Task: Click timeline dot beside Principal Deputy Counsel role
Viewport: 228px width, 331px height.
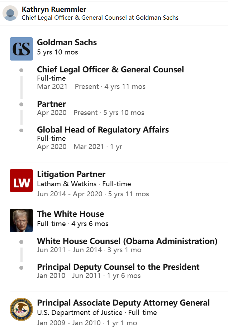Action: click(22, 268)
